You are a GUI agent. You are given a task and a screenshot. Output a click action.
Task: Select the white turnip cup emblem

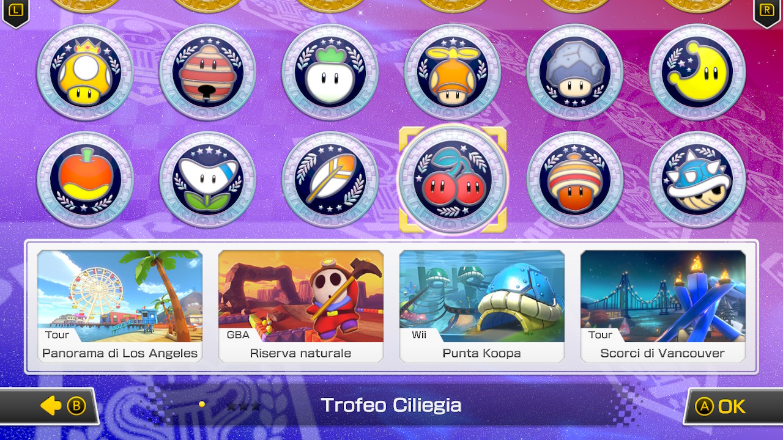(x=330, y=73)
